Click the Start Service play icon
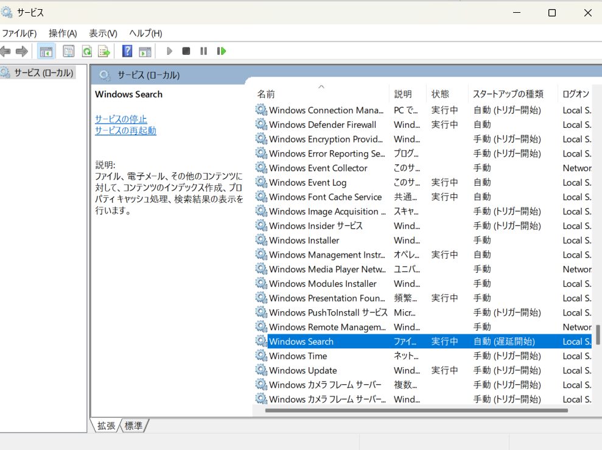 (169, 51)
